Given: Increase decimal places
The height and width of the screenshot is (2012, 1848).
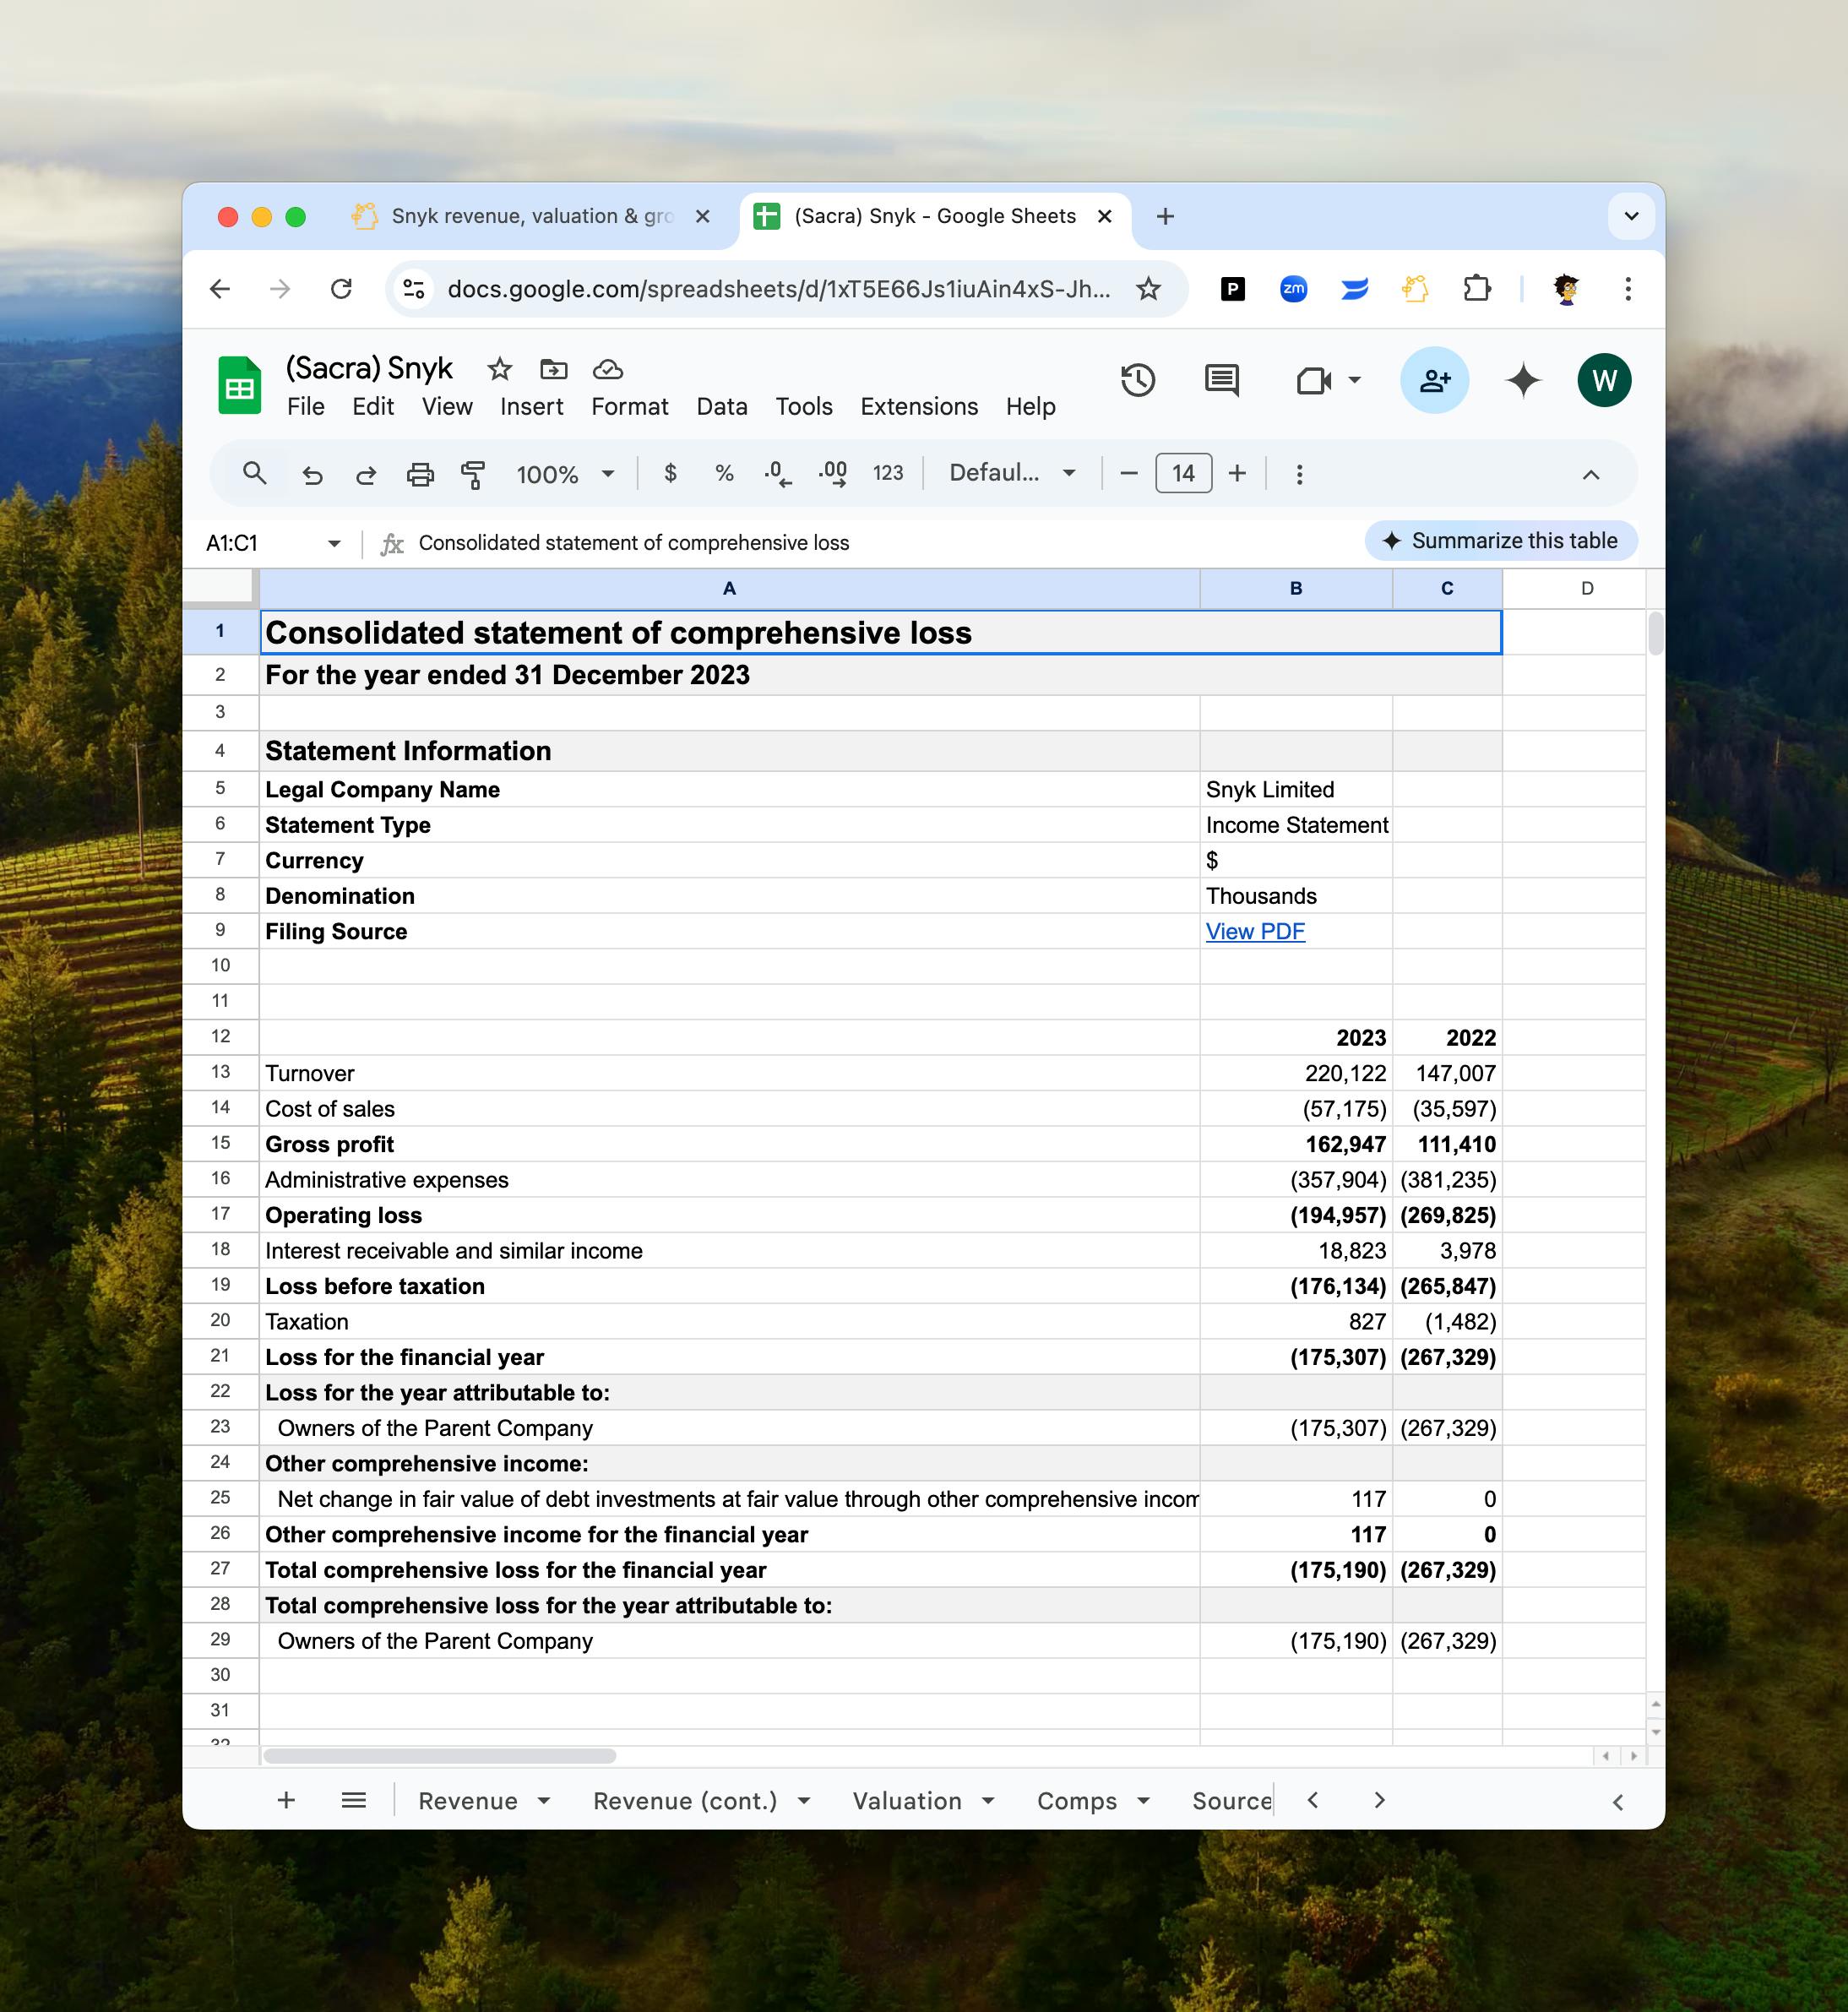Looking at the screenshot, I should [833, 474].
